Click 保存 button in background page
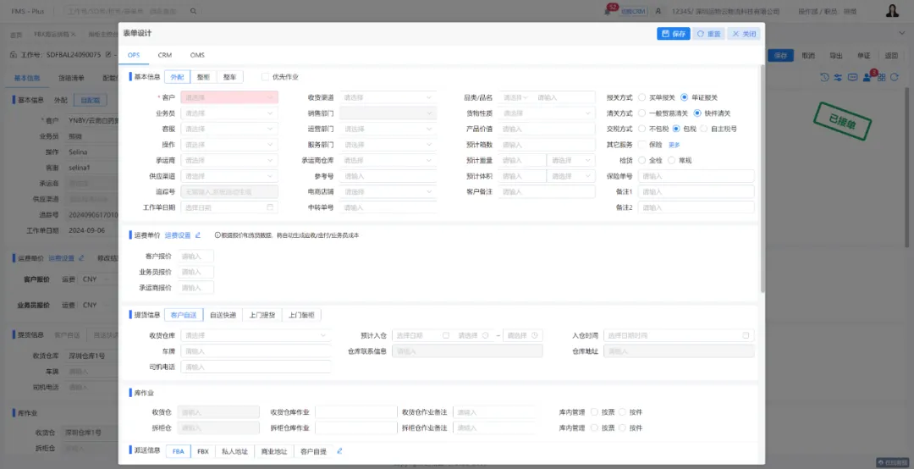This screenshot has height=469, width=914. [781, 55]
